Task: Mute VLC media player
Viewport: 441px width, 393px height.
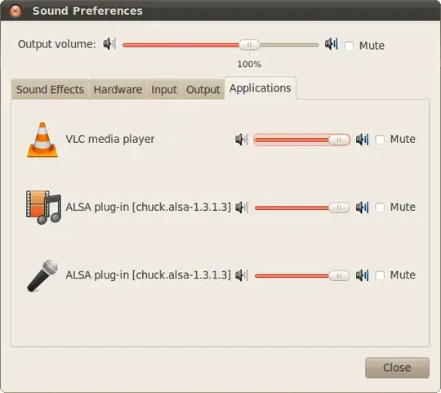Action: pos(380,140)
